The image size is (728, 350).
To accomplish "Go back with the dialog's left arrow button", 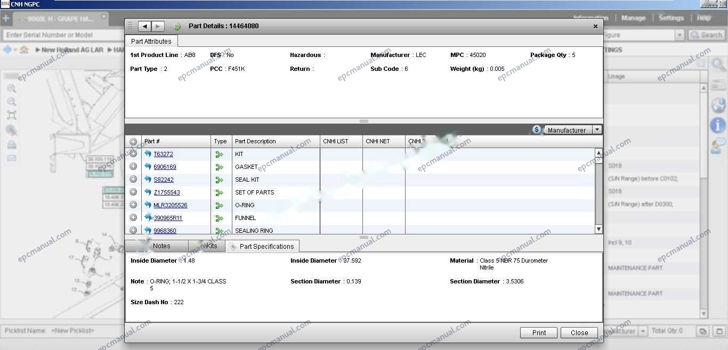I will coord(144,26).
